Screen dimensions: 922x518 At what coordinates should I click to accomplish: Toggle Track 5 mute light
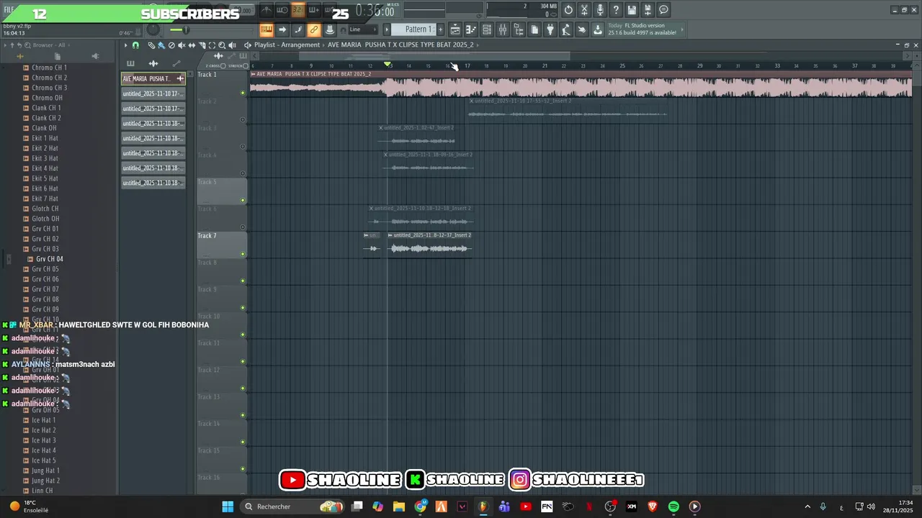(x=243, y=200)
